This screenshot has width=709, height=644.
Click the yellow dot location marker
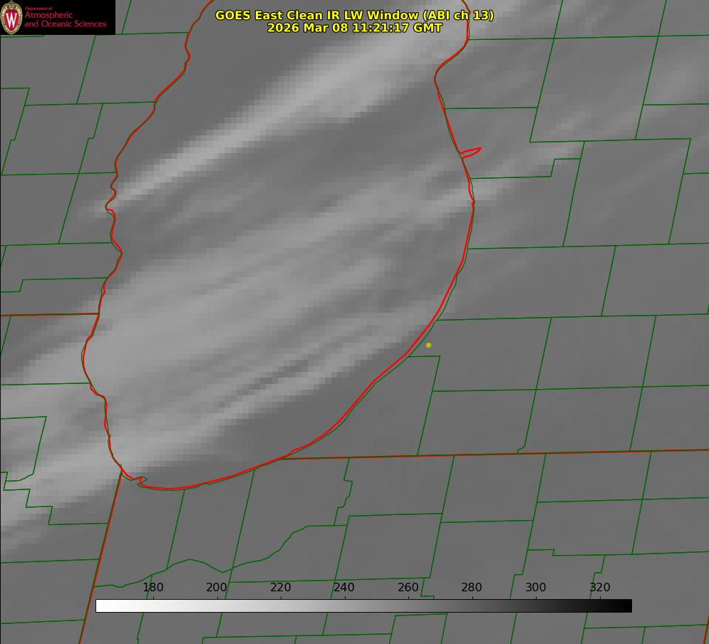point(428,345)
